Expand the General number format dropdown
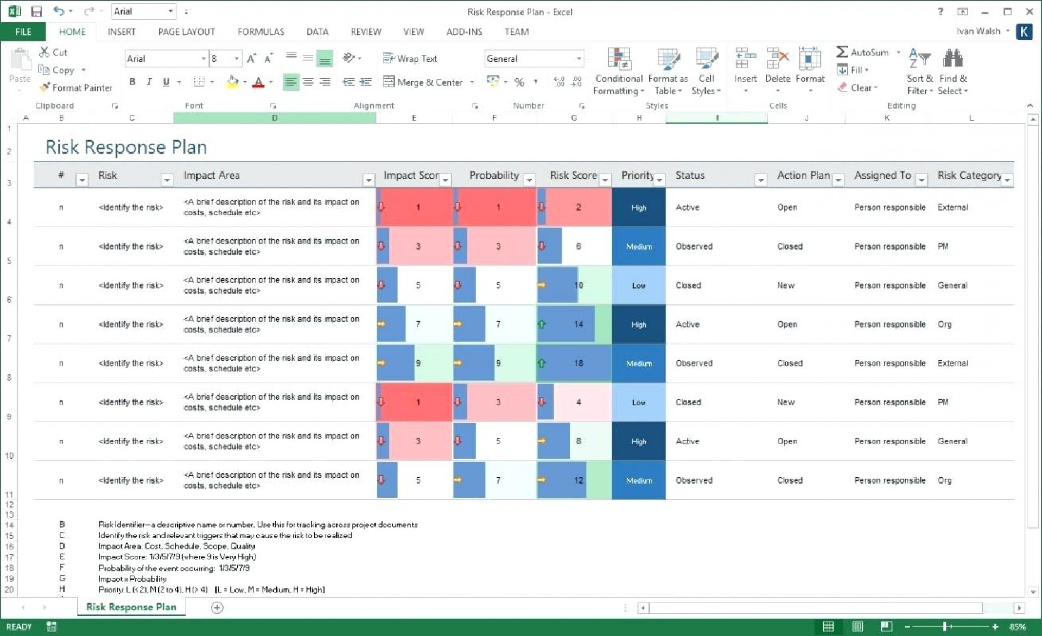This screenshot has height=636, width=1042. [x=579, y=59]
